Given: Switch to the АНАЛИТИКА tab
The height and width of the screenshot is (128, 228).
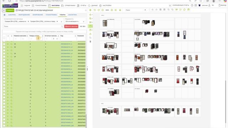Looking at the screenshot, I should 72,15.
